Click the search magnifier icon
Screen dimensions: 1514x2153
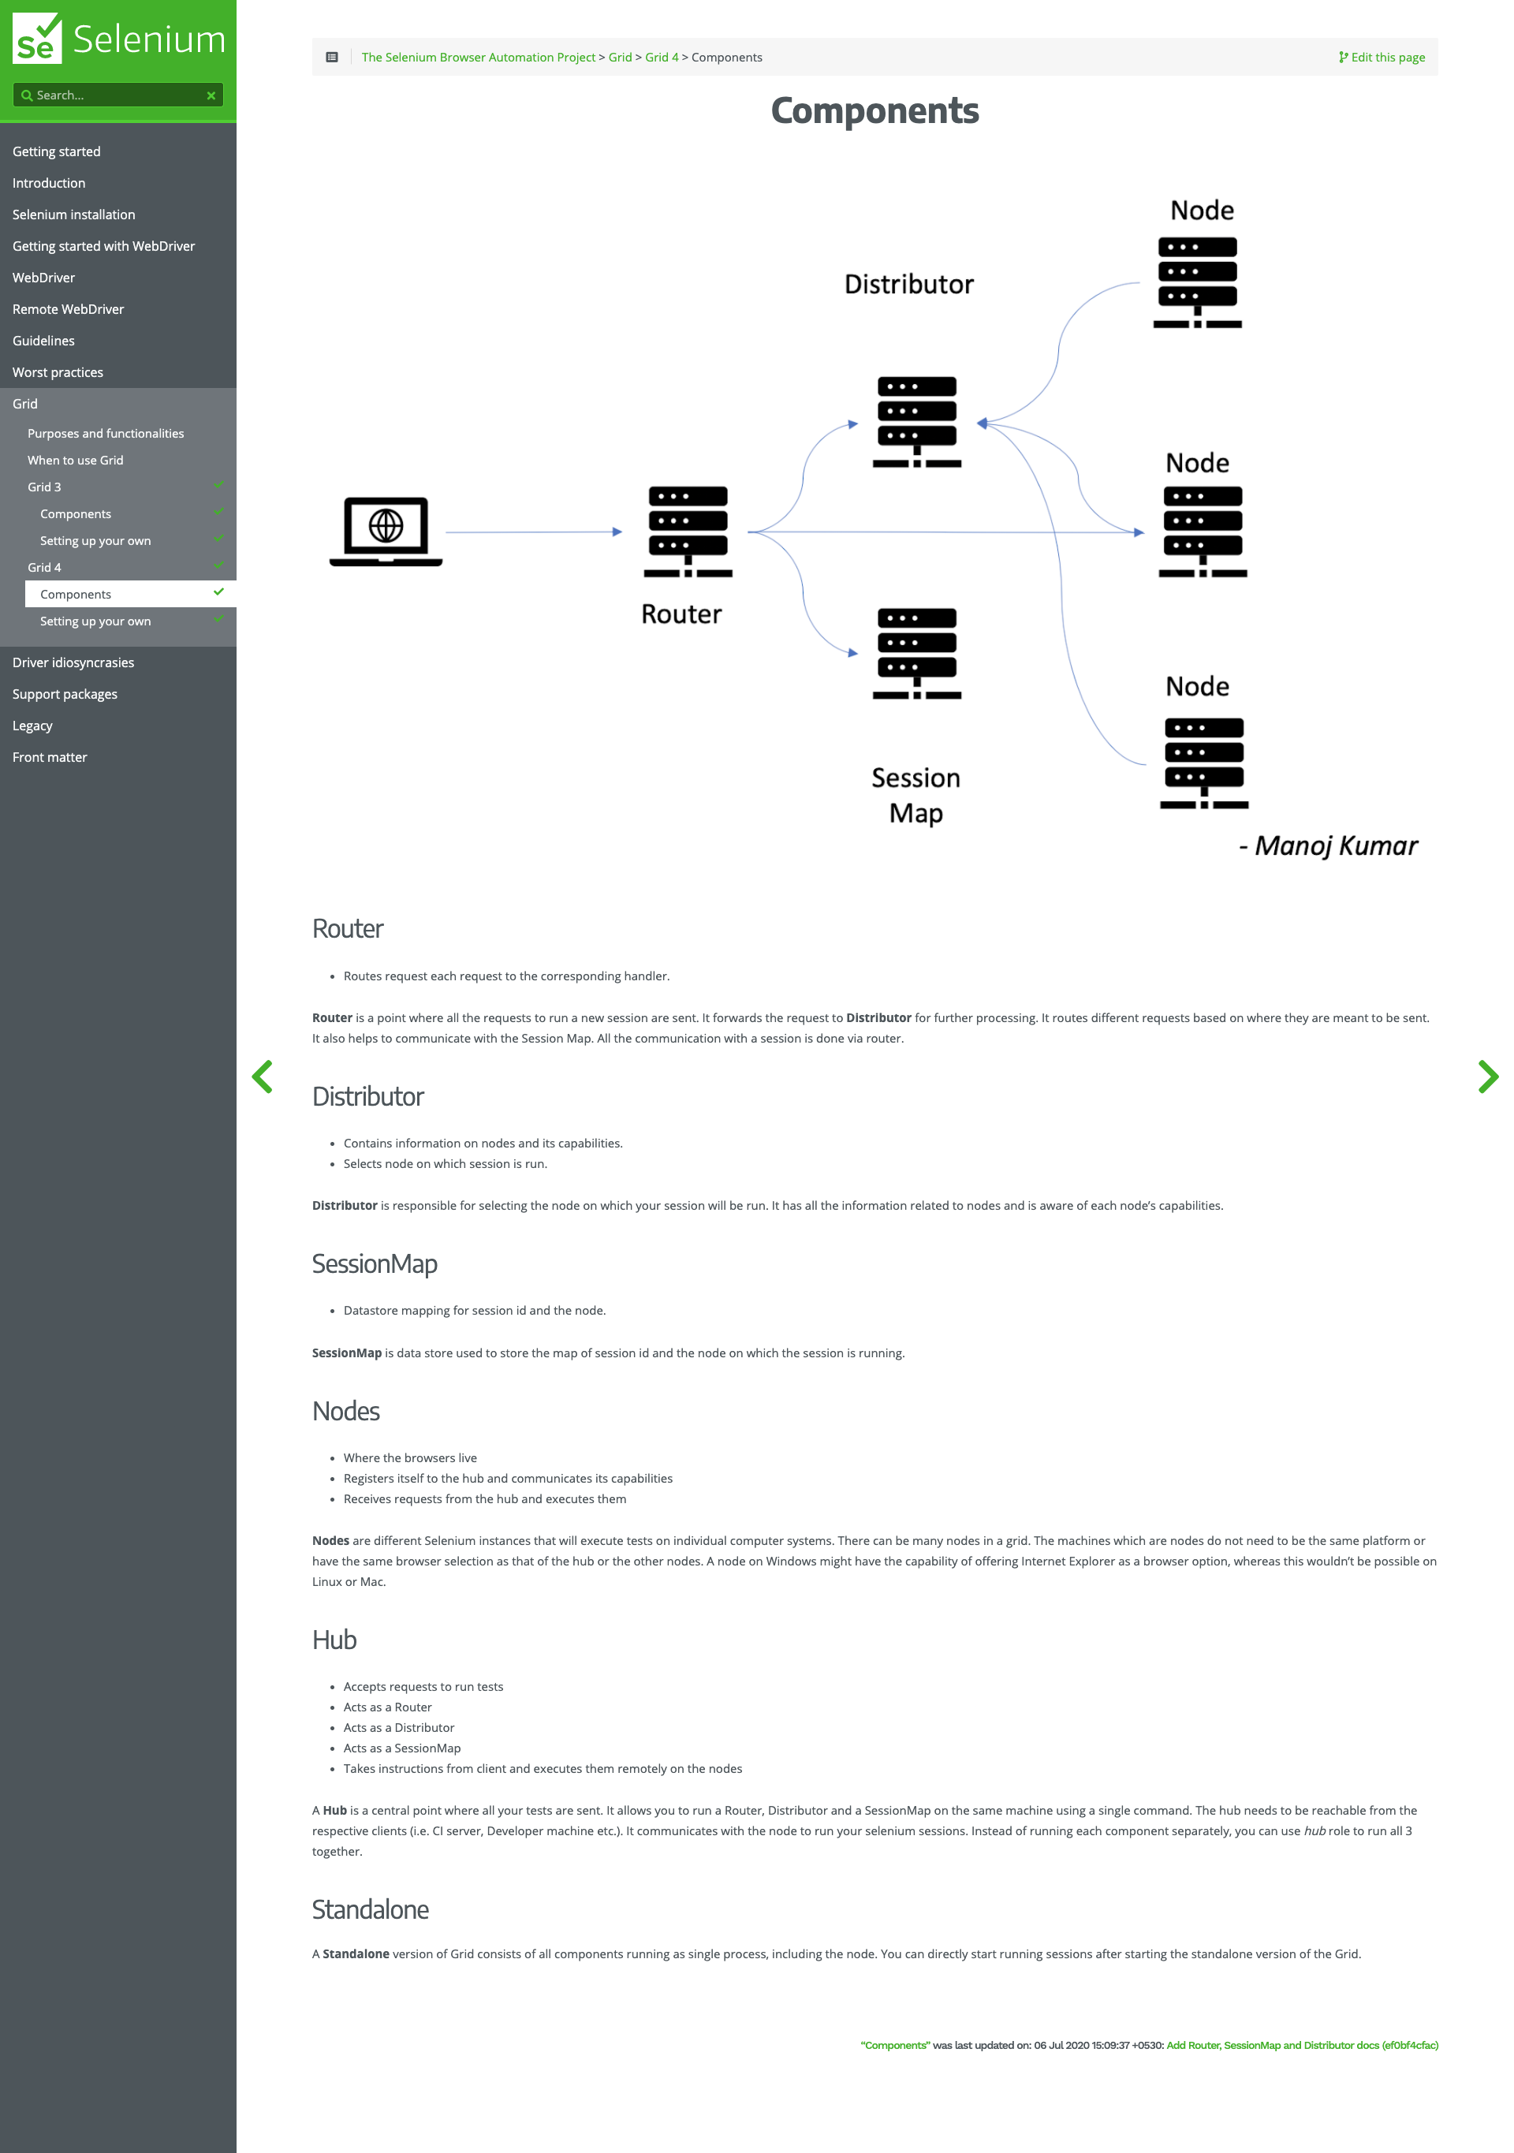tap(26, 95)
